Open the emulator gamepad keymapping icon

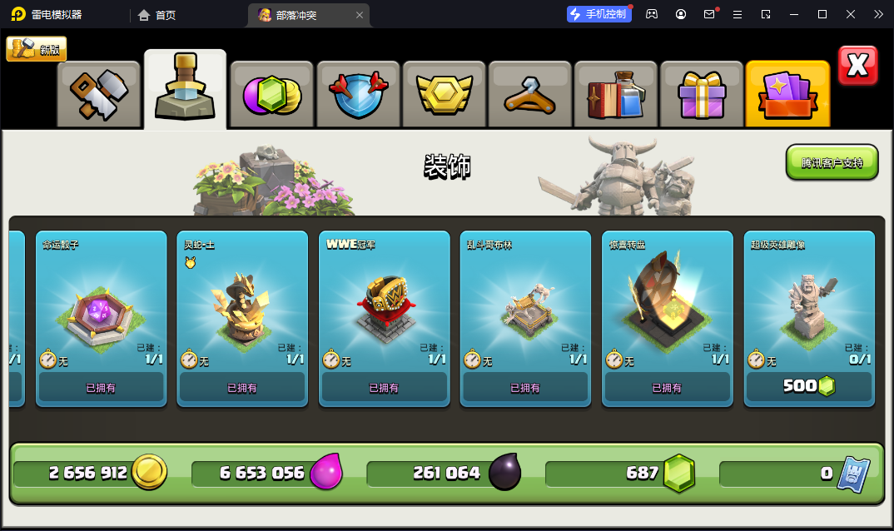click(x=651, y=14)
